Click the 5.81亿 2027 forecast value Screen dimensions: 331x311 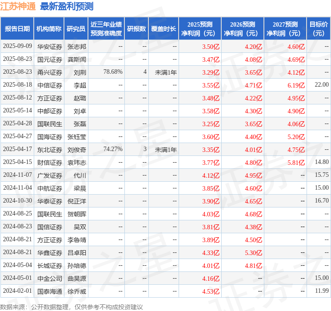click(x=296, y=163)
